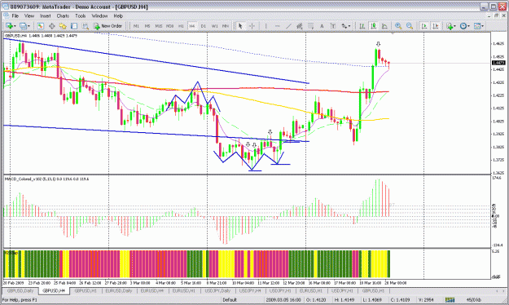The height and width of the screenshot is (305, 509).
Task: Switch chart to MN timeframe
Action: pyautogui.click(x=226, y=26)
